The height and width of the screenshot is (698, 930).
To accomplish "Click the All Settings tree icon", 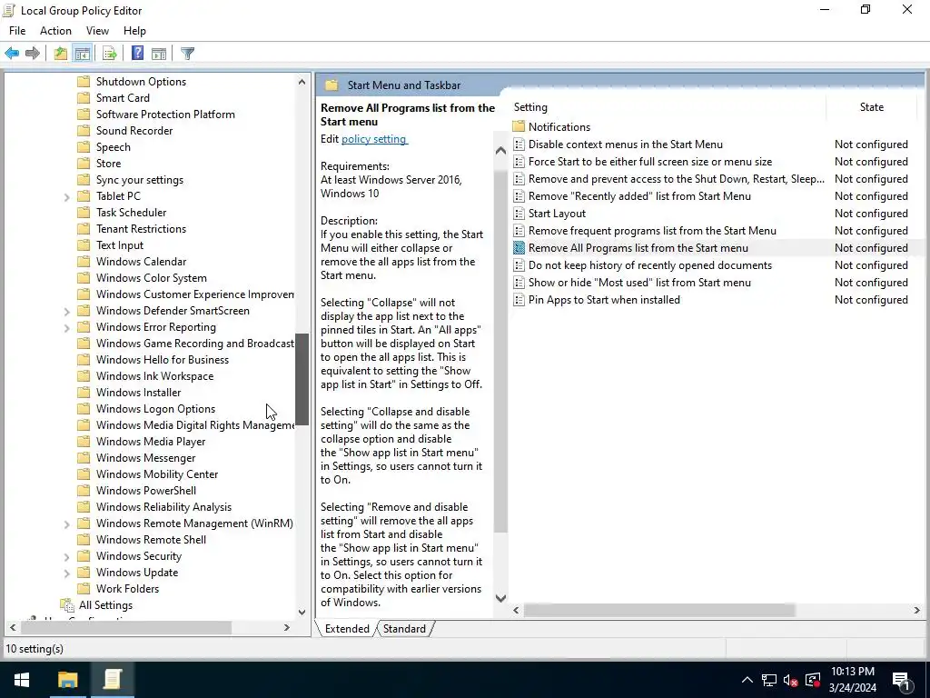I will point(67,605).
